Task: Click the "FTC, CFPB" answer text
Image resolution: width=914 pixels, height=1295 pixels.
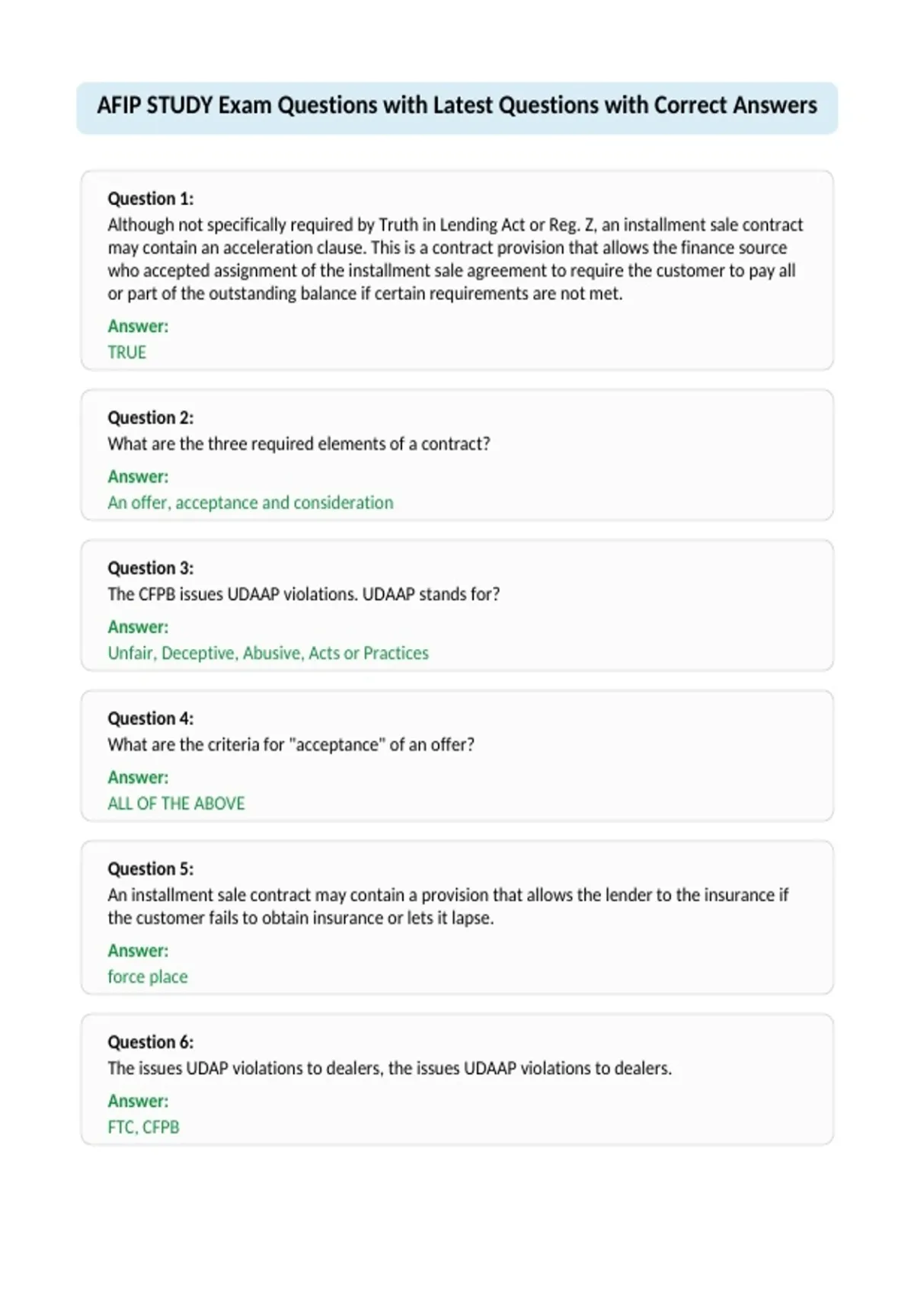Action: (x=143, y=1127)
